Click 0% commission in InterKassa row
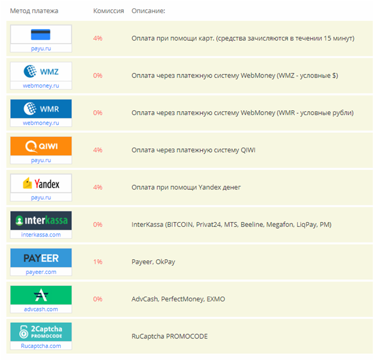 (x=98, y=224)
